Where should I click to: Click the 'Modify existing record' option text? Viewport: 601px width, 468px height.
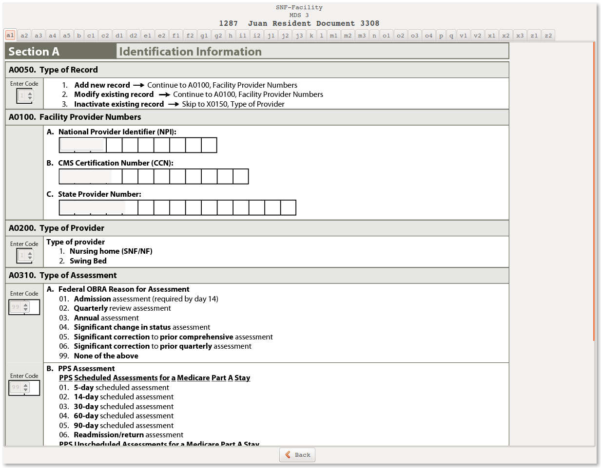click(114, 94)
